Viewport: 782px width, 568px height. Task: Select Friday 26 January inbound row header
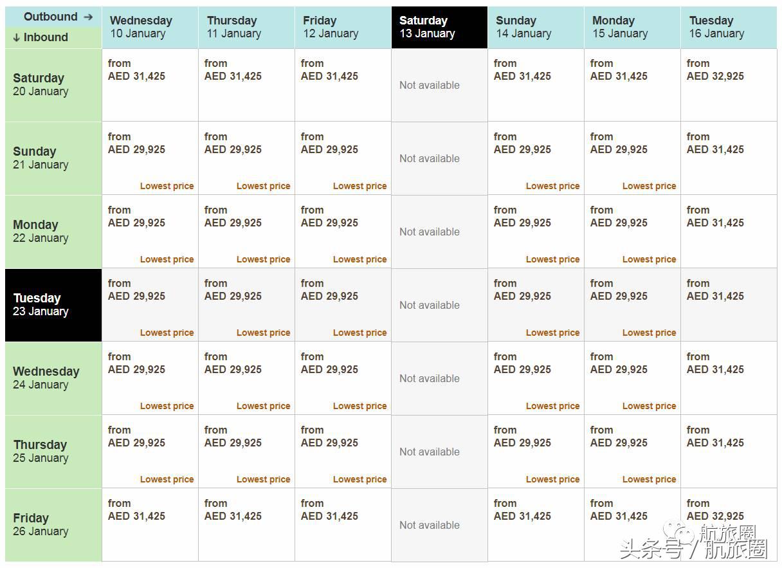53,525
